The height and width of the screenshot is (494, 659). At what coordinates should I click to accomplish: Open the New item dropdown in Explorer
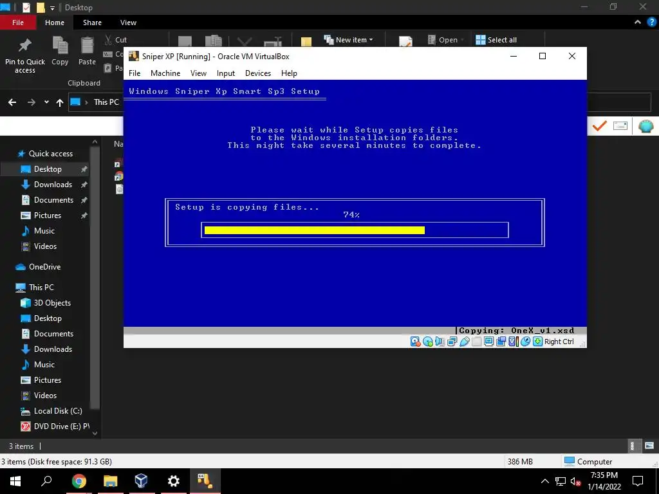[x=348, y=40]
